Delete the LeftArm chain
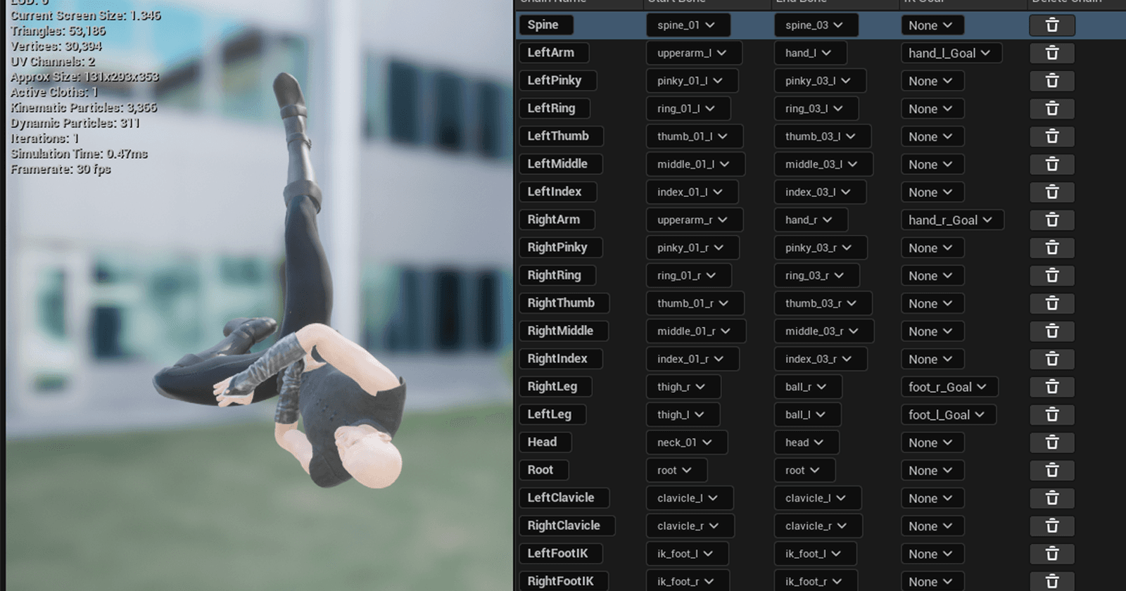 [x=1052, y=53]
